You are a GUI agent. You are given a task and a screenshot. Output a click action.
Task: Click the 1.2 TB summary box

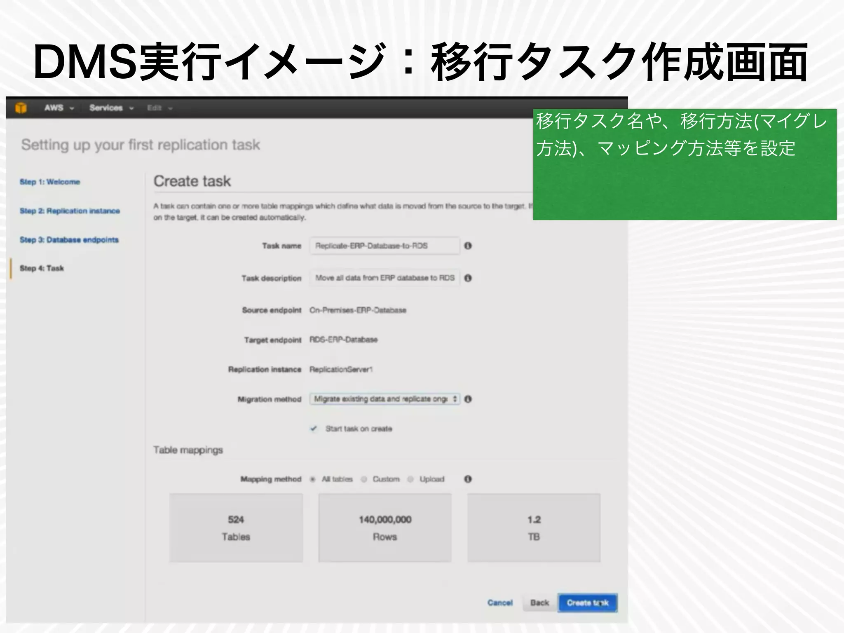point(534,528)
